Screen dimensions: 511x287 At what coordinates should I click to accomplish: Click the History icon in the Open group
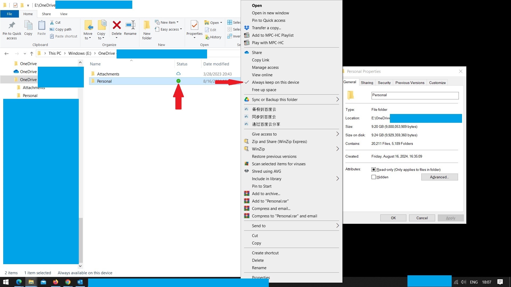click(x=213, y=37)
